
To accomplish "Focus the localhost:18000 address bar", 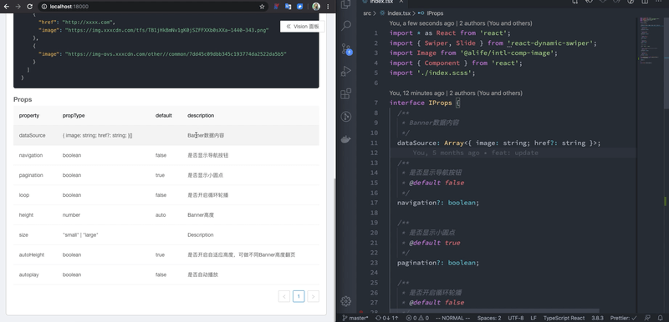I will (154, 7).
